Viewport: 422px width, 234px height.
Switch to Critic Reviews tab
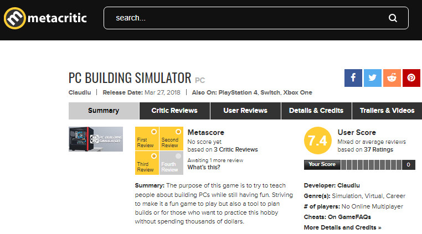coord(174,111)
